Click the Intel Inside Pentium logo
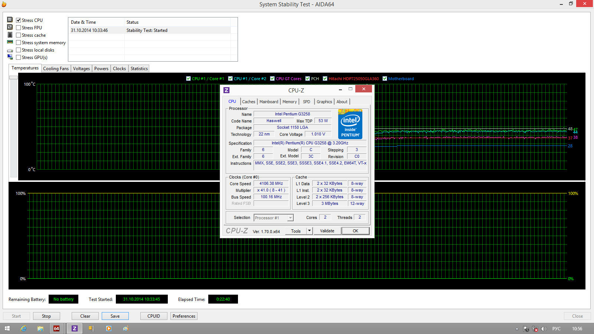Screen dimensions: 594x334 [350, 124]
